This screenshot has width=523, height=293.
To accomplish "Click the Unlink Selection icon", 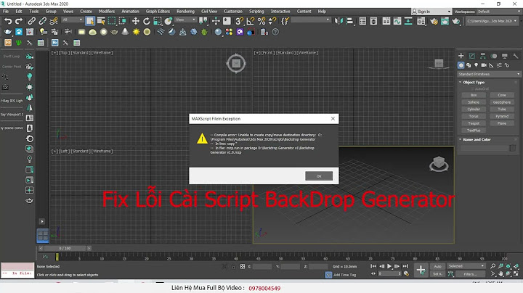I will [42, 21].
